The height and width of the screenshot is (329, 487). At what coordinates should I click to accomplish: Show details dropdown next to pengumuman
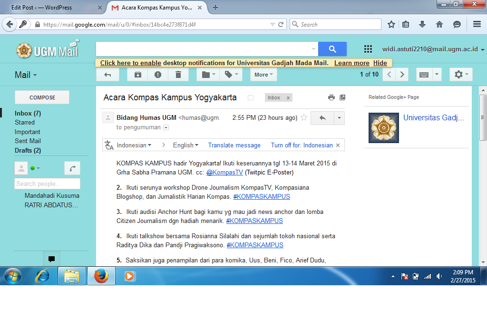pyautogui.click(x=166, y=127)
